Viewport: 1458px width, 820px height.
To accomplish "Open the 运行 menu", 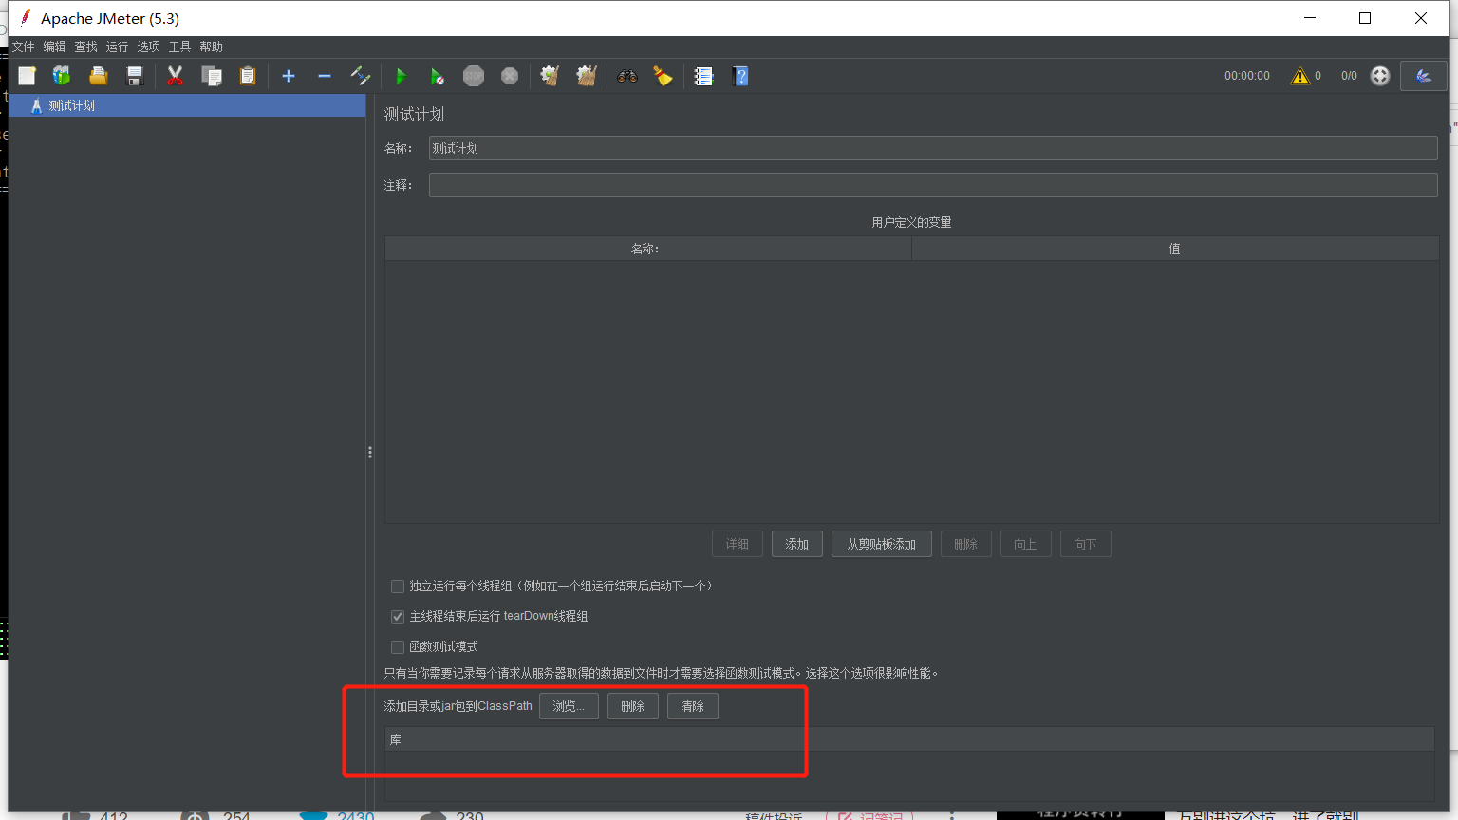I will 118,47.
